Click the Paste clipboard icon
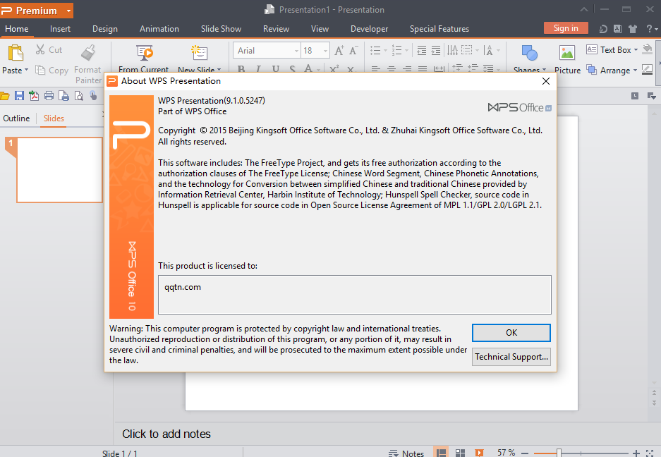661x457 pixels. point(14,53)
